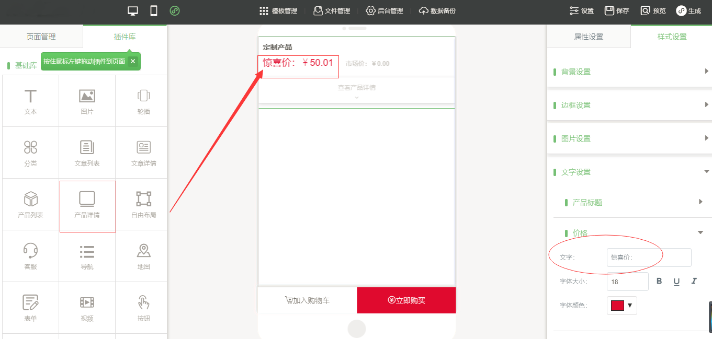Toggle underline on price text
712x339 pixels.
(x=676, y=281)
